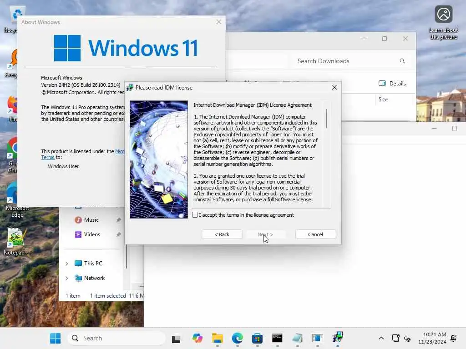Open Microsoft Store from the taskbar

point(258,338)
